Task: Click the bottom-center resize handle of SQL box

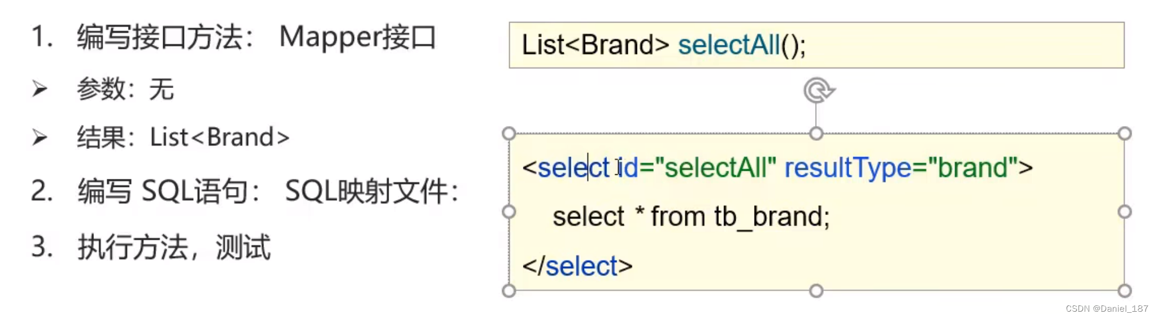Action: point(816,290)
